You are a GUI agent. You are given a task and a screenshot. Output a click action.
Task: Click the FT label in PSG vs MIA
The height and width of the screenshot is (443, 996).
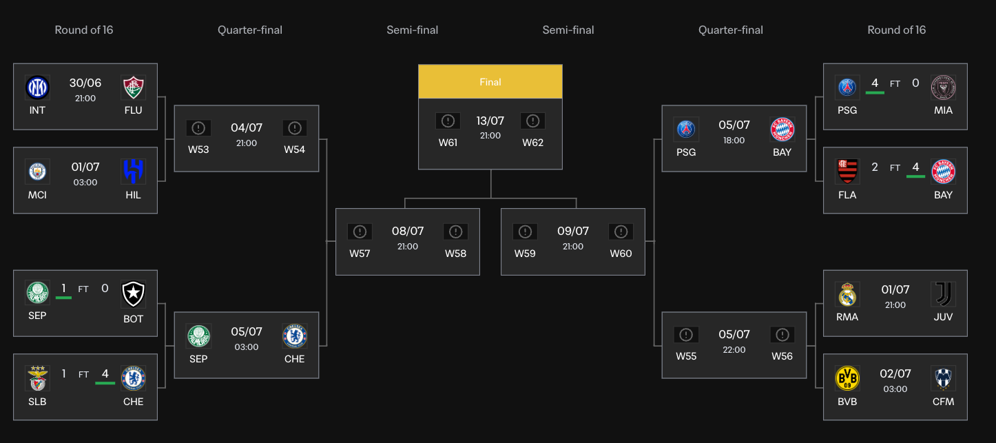pyautogui.click(x=895, y=83)
